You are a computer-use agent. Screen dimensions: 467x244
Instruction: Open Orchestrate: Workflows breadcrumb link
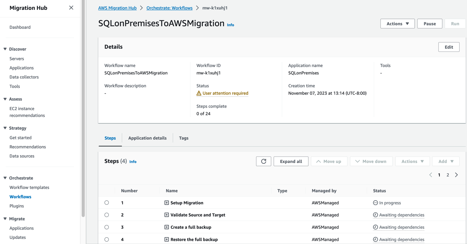[169, 8]
